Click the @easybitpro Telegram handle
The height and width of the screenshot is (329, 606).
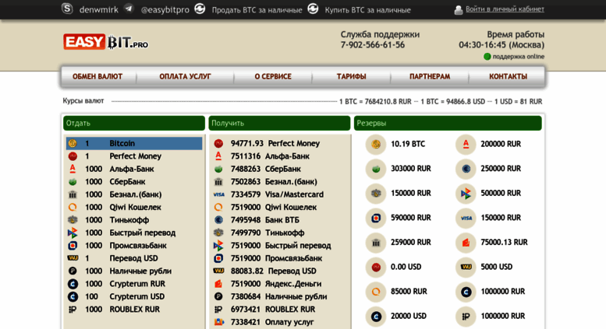pos(165,10)
